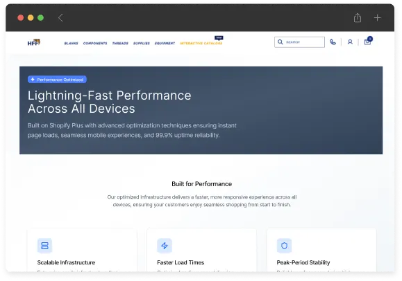Open the Equipment menu

(x=165, y=43)
